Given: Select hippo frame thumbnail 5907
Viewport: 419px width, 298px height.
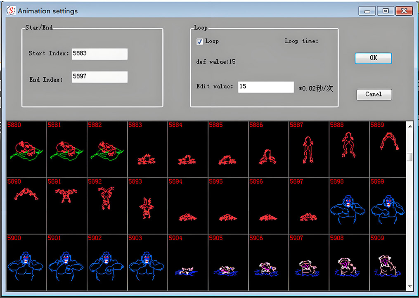Looking at the screenshot, I should tap(309, 262).
